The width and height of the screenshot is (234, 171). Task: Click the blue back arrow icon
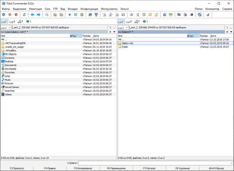32,14
